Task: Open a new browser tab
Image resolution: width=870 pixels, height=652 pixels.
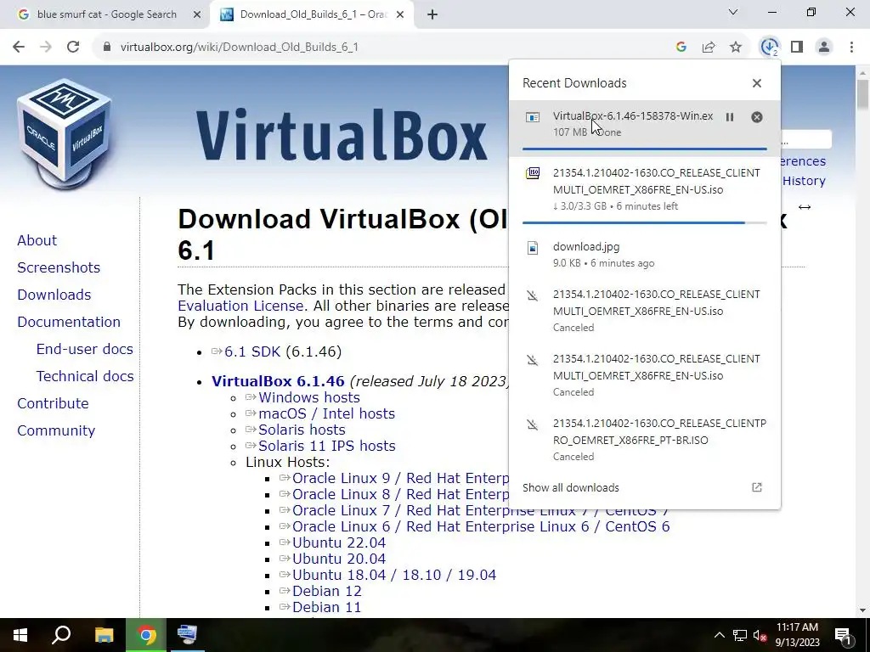Action: (432, 15)
